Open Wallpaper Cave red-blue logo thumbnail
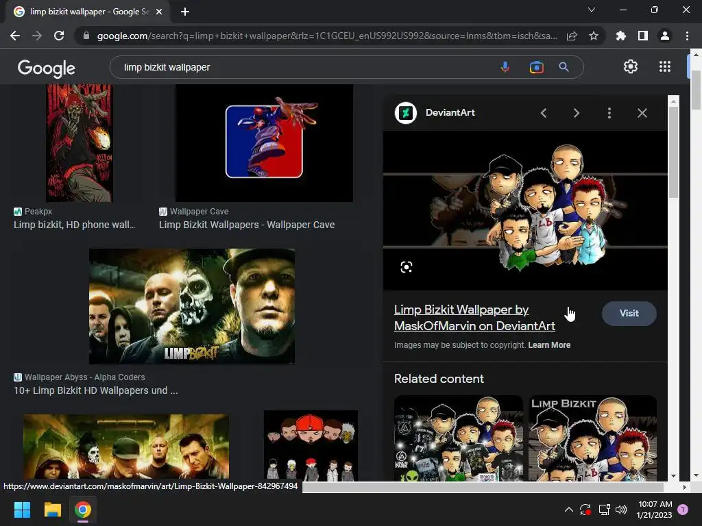702x526 pixels. [264, 143]
